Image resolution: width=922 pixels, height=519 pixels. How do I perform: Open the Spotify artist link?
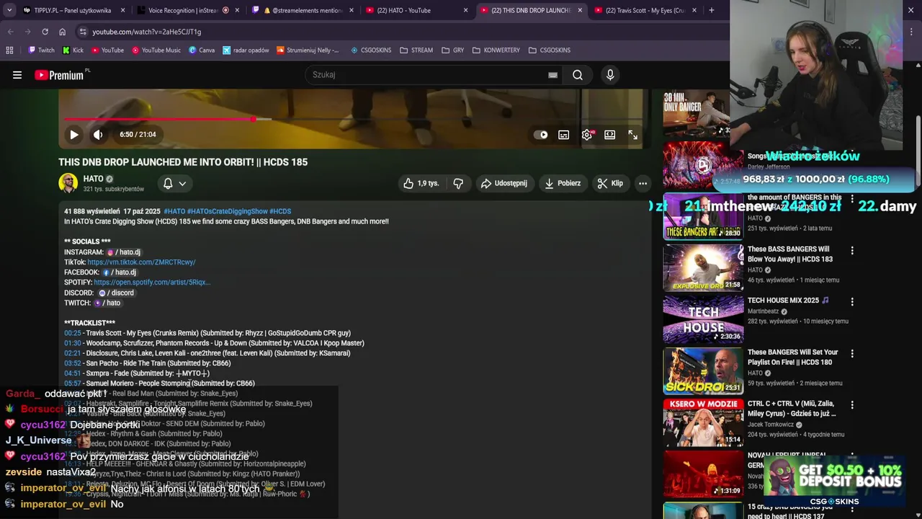(152, 283)
